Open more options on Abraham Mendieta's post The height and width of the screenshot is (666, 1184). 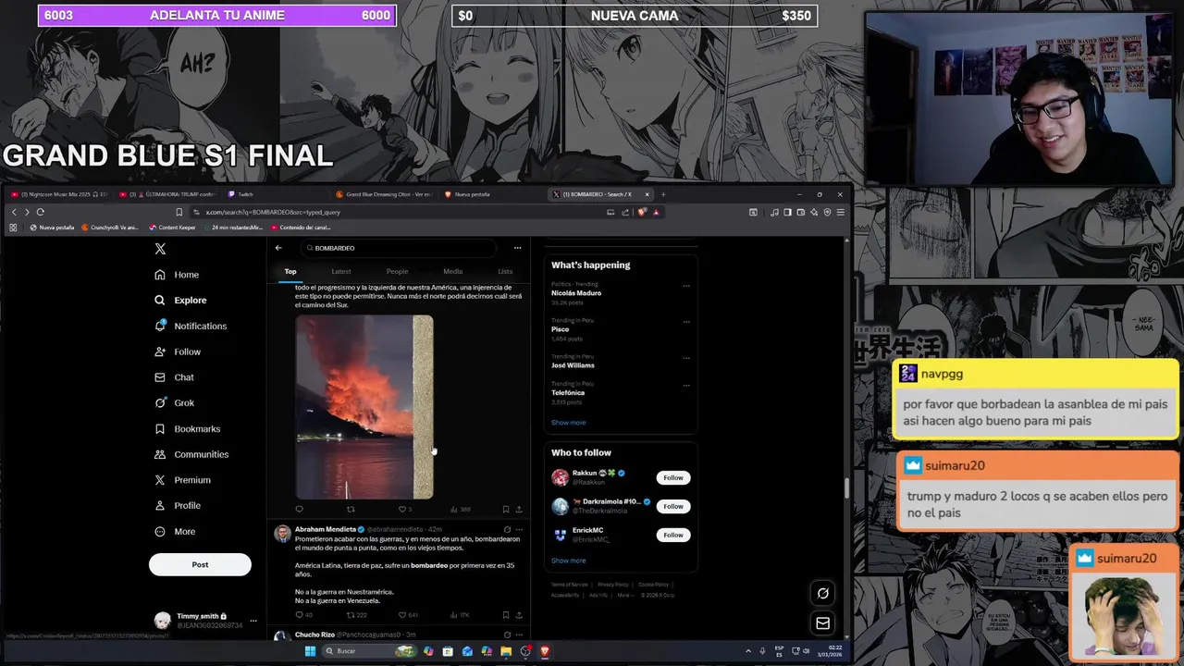click(519, 530)
